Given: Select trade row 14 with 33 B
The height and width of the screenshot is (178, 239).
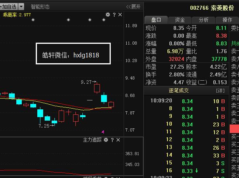Looking at the screenshot, I should [x=186, y=155].
